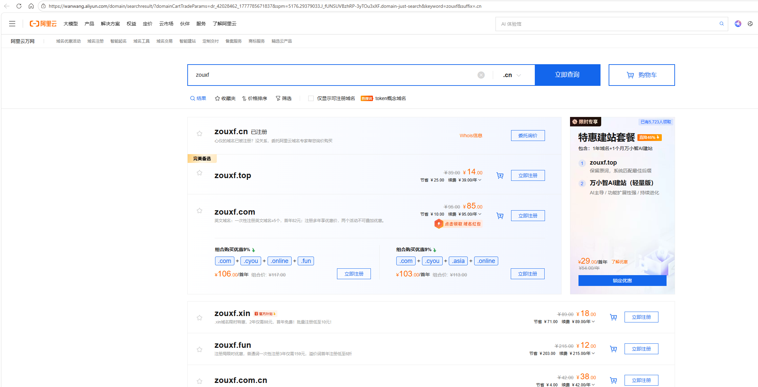
Task: Open the 定价 top navigation menu
Action: (x=148, y=24)
